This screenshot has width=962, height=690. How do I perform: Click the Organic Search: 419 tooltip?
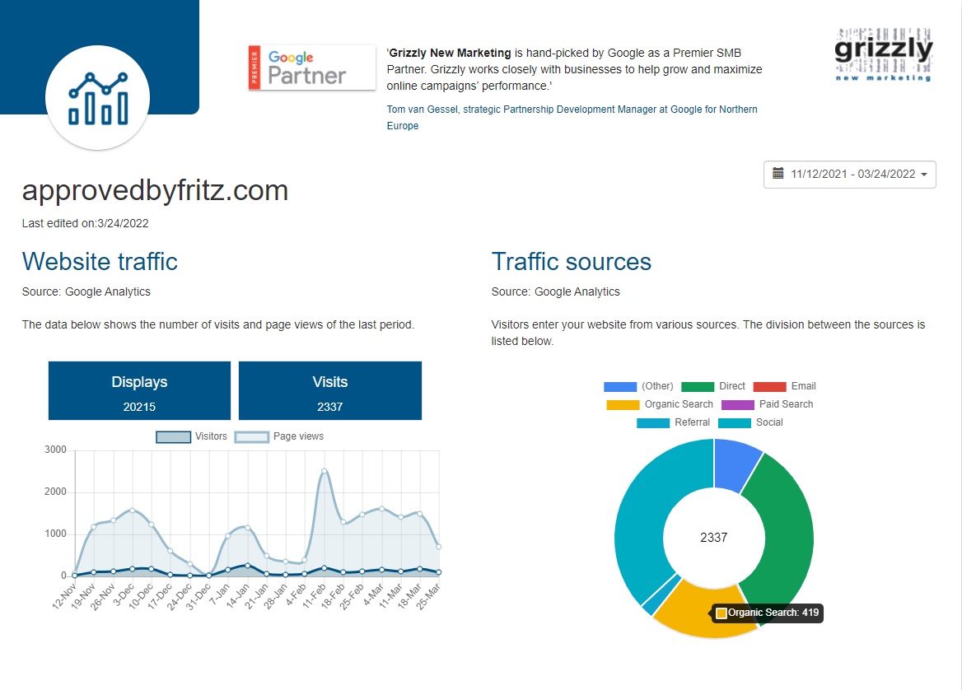[x=767, y=613]
